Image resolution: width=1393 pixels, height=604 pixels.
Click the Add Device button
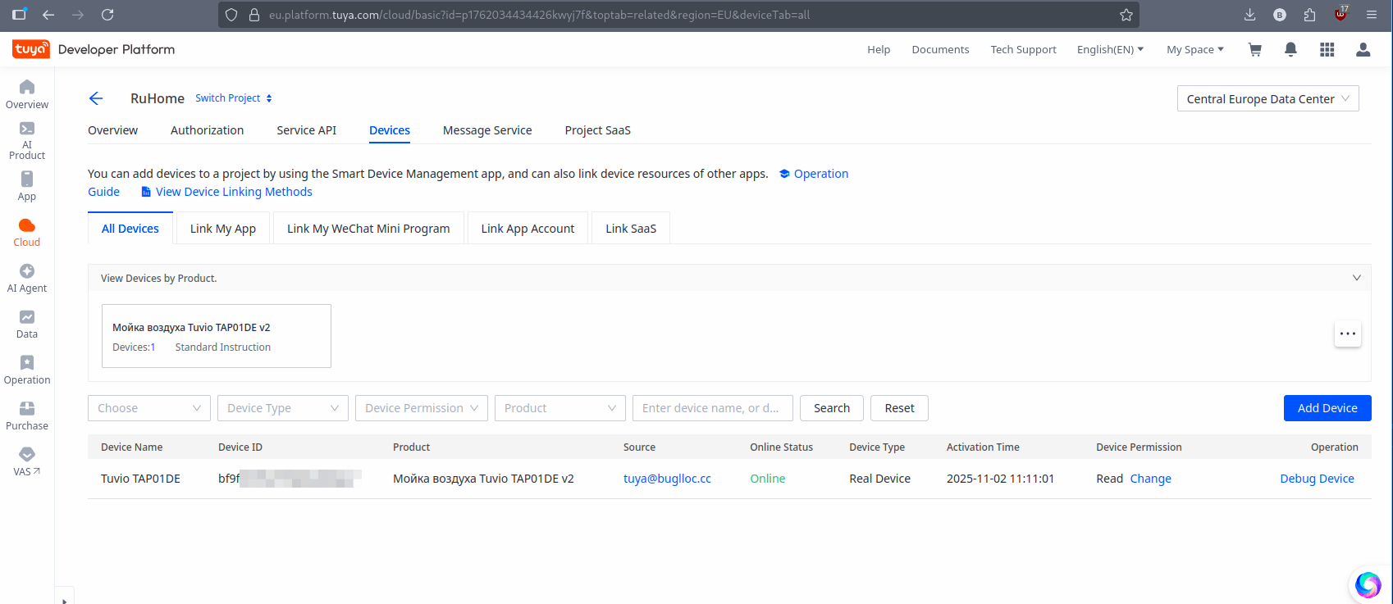click(x=1327, y=408)
